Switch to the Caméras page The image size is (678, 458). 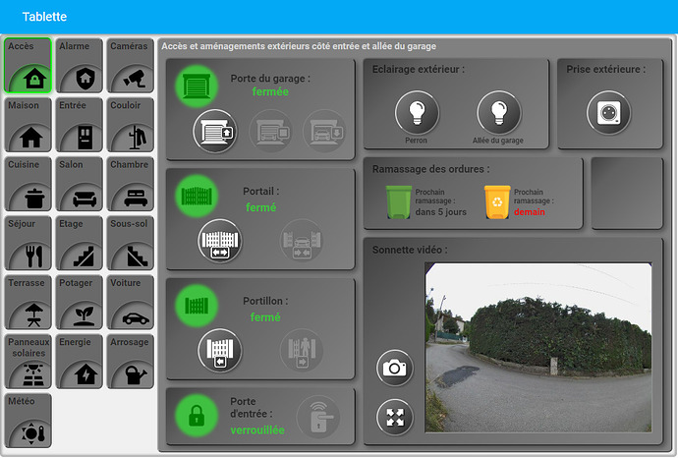click(x=130, y=65)
